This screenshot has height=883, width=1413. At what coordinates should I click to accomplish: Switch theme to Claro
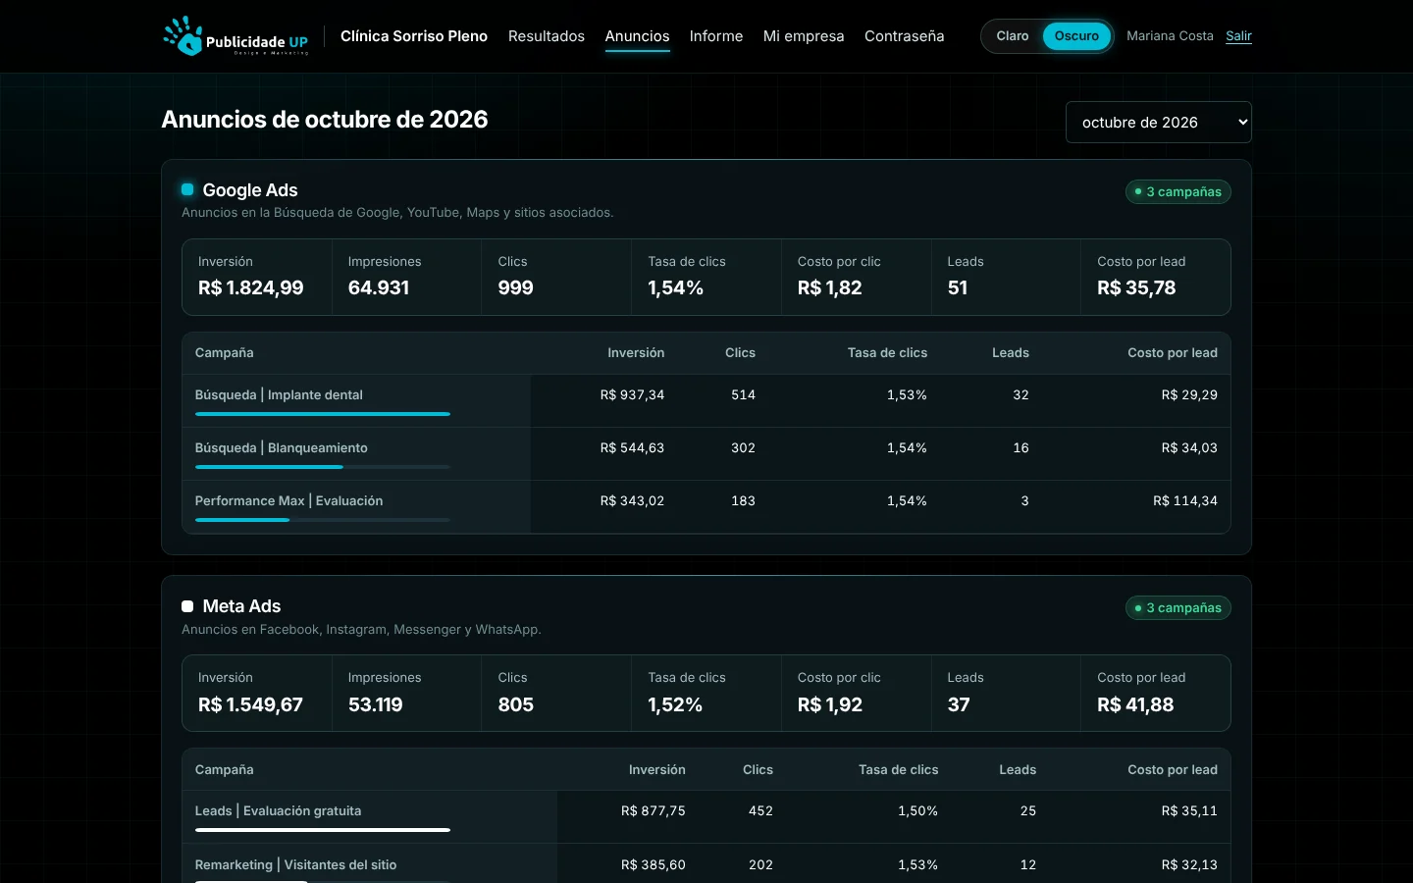1013,36
